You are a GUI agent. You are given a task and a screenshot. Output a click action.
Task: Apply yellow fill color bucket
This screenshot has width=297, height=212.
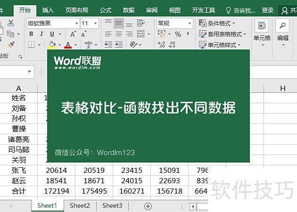pyautogui.click(x=52, y=45)
